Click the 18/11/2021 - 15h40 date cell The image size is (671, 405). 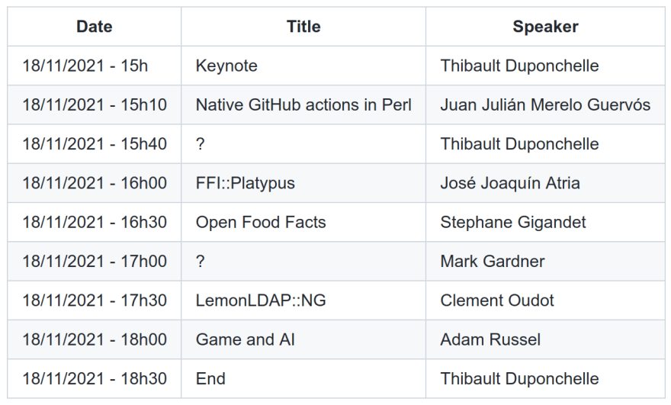94,144
